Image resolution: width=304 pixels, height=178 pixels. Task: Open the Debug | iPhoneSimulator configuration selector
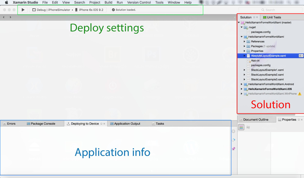pyautogui.click(x=51, y=10)
